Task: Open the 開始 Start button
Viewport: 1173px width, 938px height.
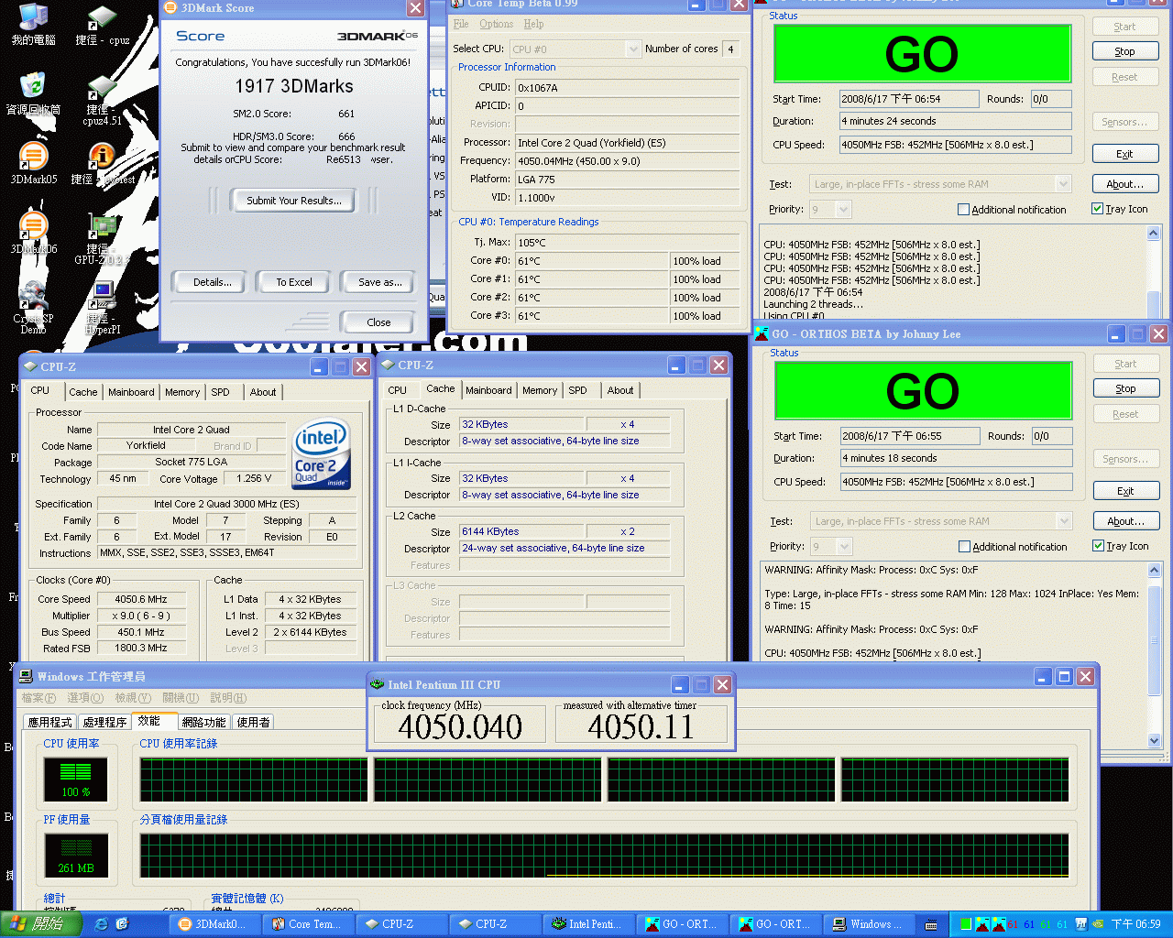Action: tap(41, 924)
